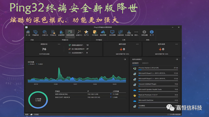
Task: Click Navicat Premium install count bar
Action: tap(158, 97)
